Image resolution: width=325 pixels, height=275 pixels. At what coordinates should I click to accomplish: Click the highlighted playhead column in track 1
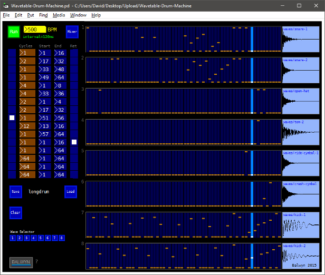(x=252, y=40)
